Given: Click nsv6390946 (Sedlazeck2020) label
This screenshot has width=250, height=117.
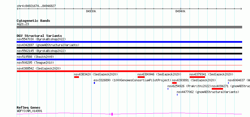Looking at the screenshot, I should pos(159,74).
